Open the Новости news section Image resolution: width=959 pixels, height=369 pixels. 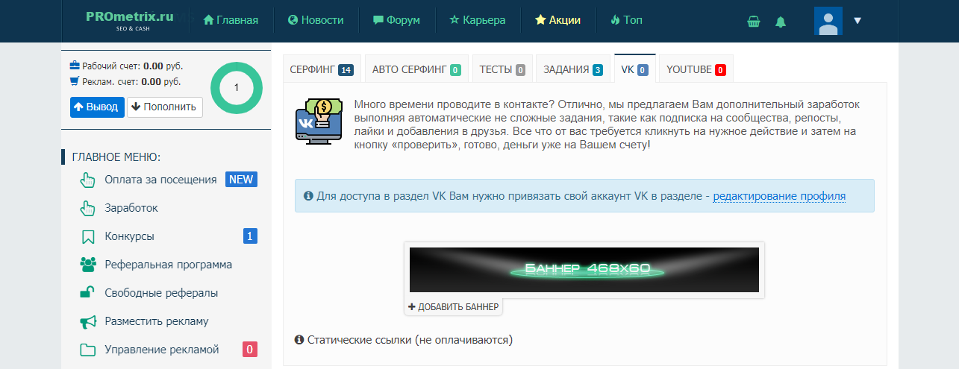(x=316, y=20)
